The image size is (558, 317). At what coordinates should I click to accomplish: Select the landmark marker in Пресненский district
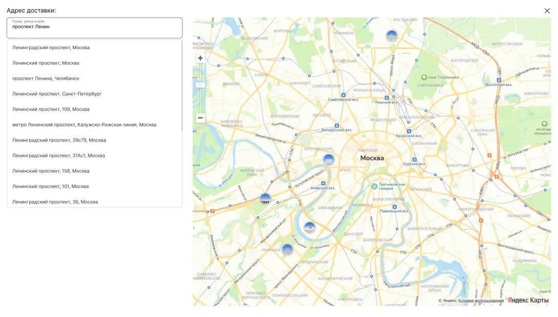(x=328, y=159)
